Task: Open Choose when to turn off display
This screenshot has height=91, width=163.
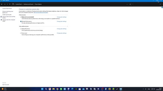Action: [x=9, y=17]
